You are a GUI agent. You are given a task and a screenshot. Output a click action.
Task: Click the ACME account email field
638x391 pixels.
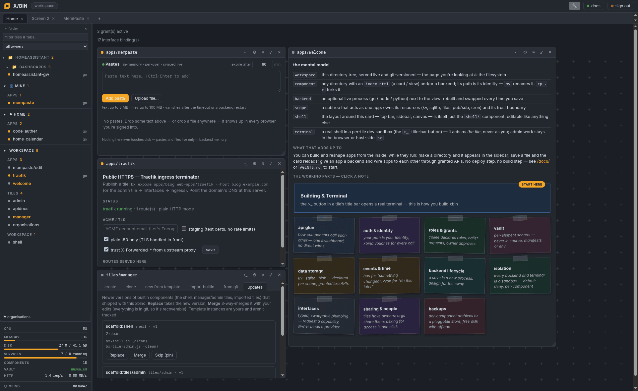coord(140,229)
